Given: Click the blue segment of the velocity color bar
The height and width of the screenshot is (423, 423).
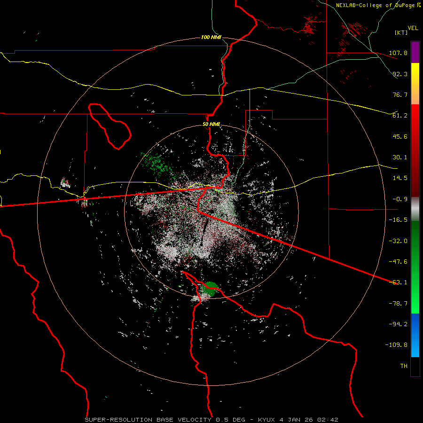Looking at the screenshot, I should click(x=415, y=335).
